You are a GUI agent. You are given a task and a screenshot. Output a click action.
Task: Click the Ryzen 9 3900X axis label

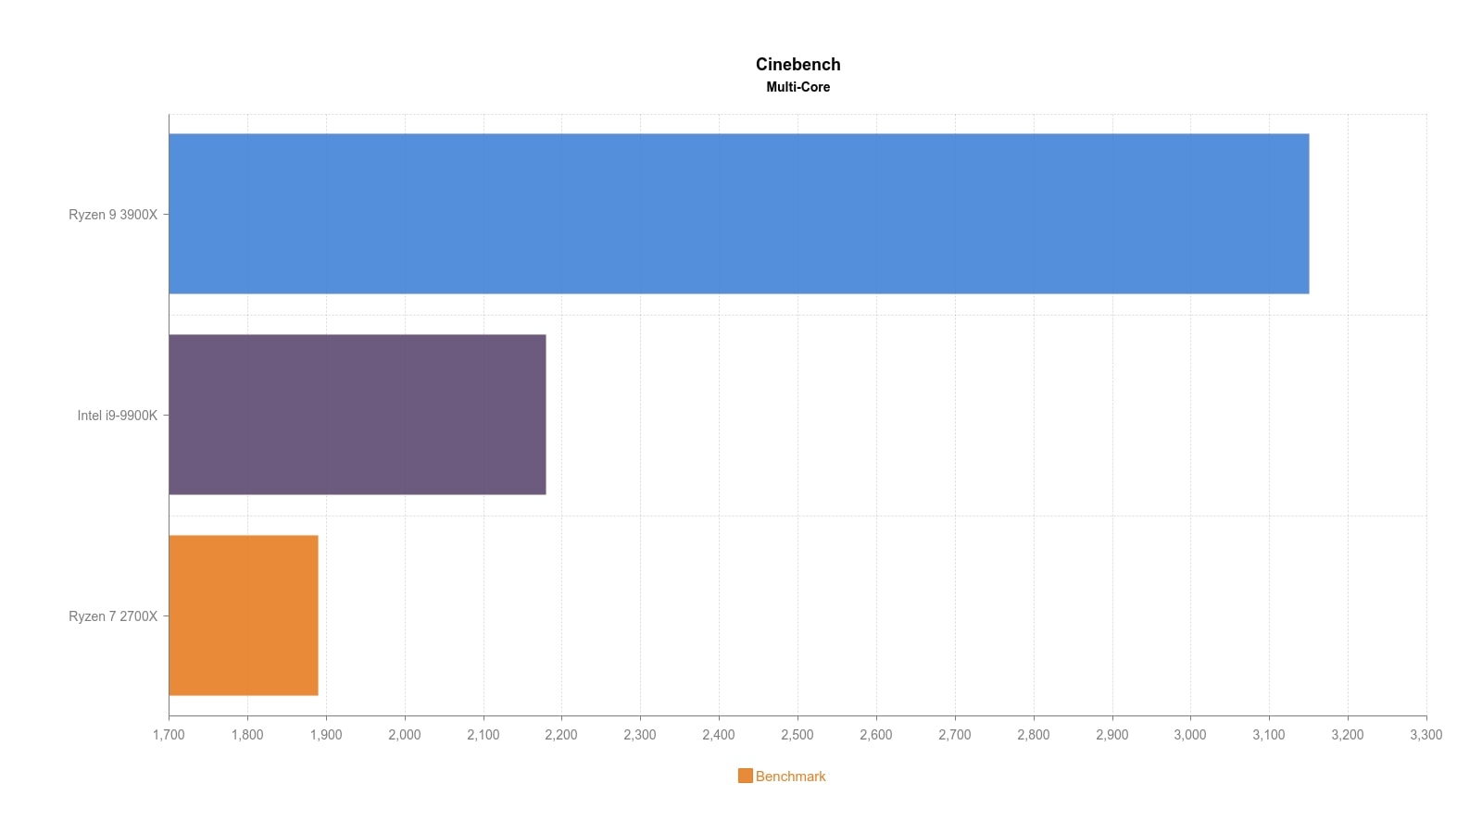pyautogui.click(x=113, y=215)
